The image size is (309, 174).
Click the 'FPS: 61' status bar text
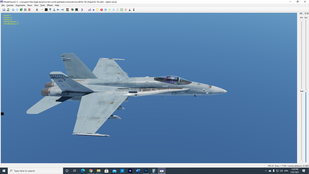pos(271,166)
